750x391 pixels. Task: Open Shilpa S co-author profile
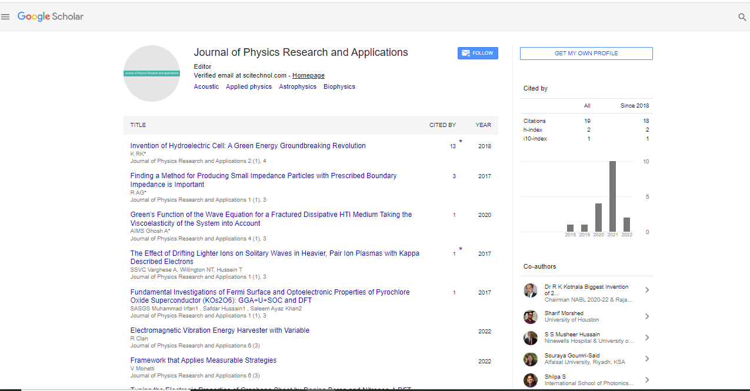click(x=555, y=377)
